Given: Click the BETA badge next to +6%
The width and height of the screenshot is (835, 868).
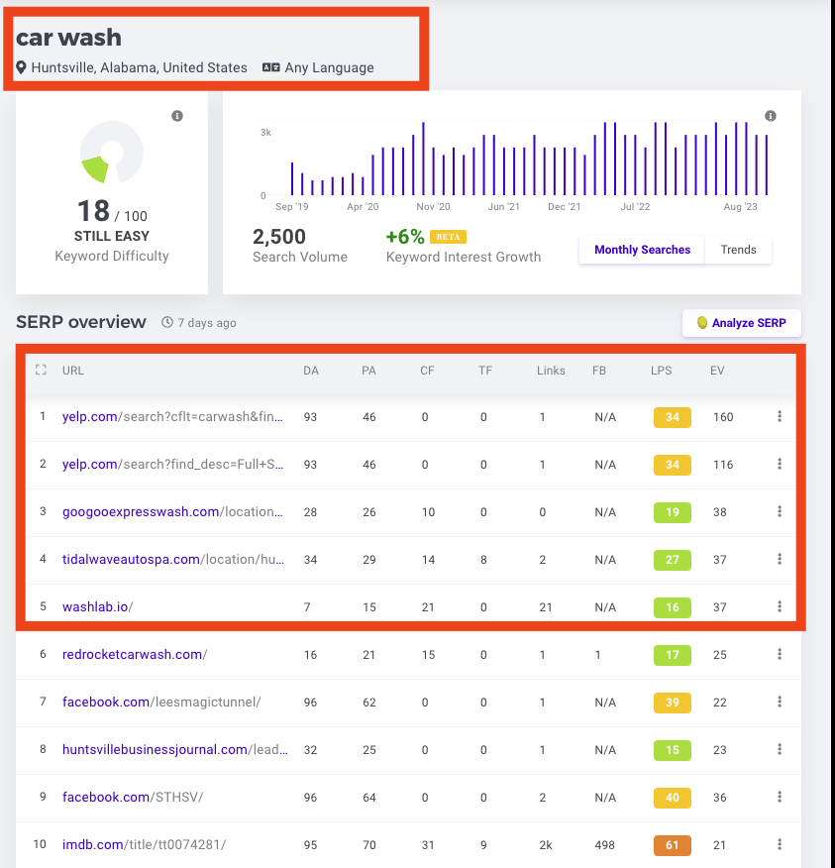Looking at the screenshot, I should tap(448, 237).
